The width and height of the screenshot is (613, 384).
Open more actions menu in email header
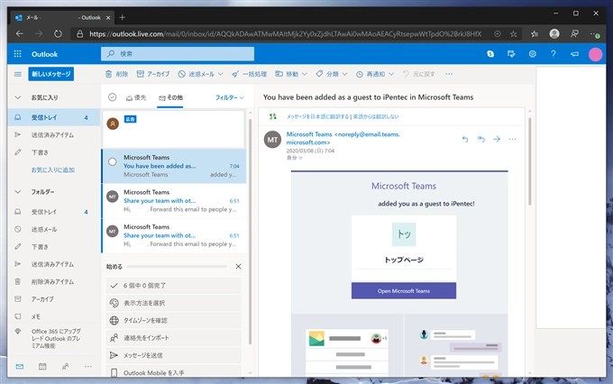click(512, 139)
